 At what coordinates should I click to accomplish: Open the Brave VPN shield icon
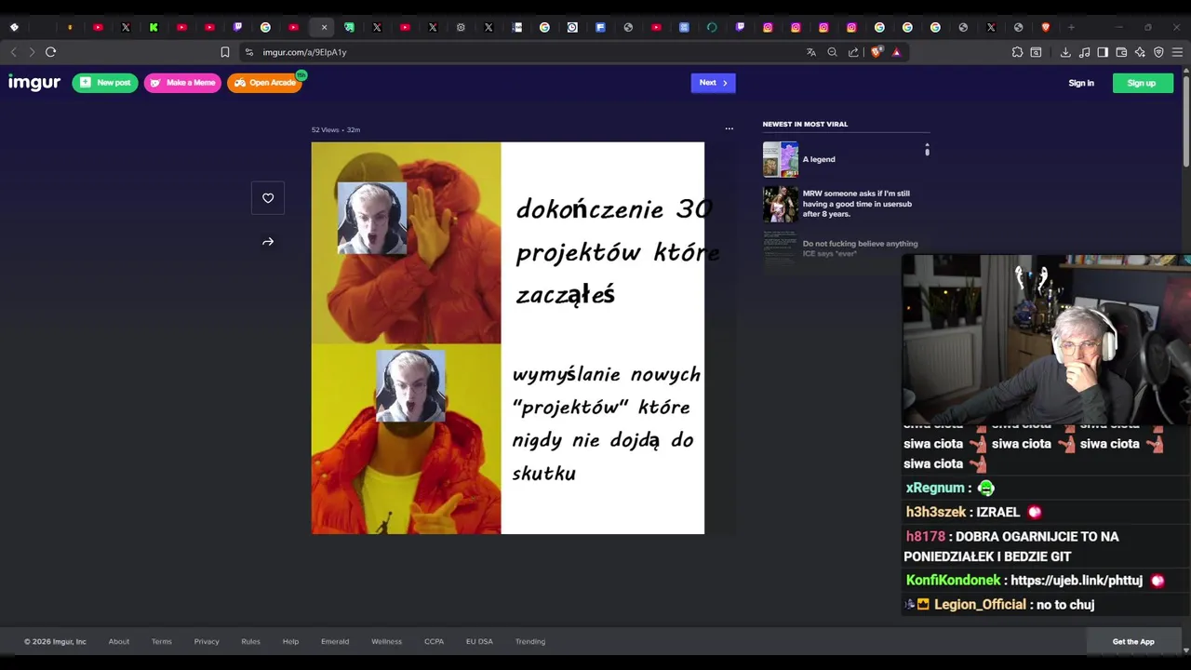pos(1158,52)
